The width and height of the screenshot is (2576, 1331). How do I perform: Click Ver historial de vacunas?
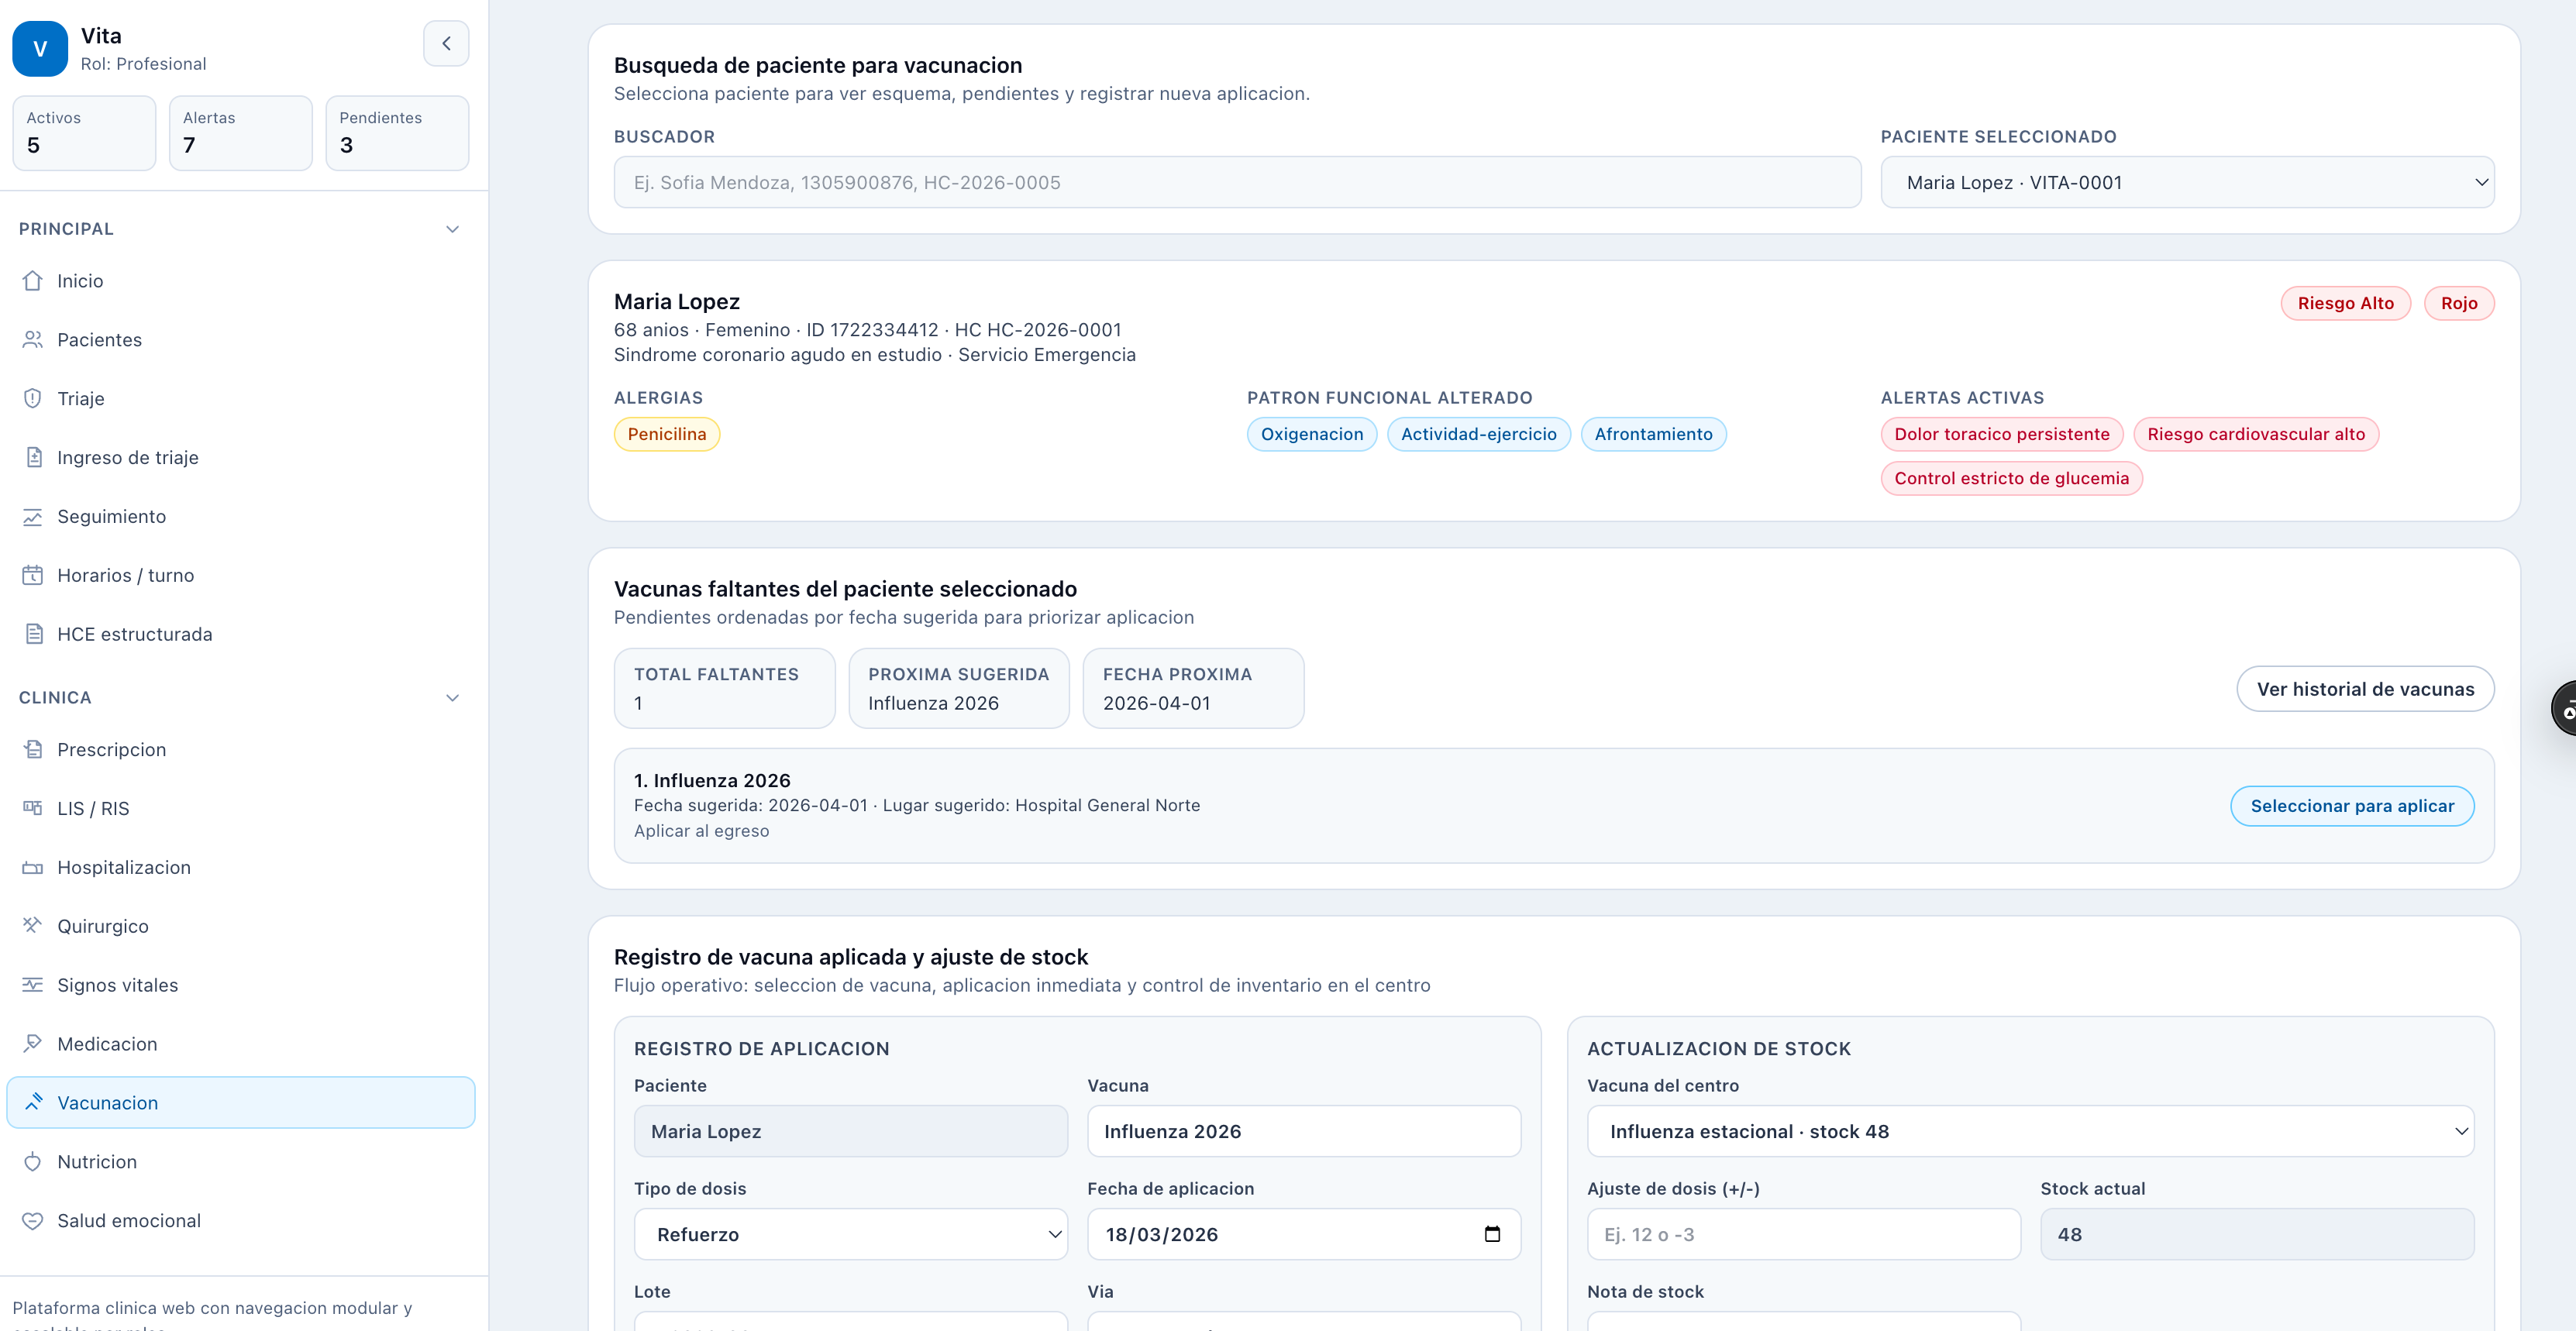pyautogui.click(x=2365, y=690)
